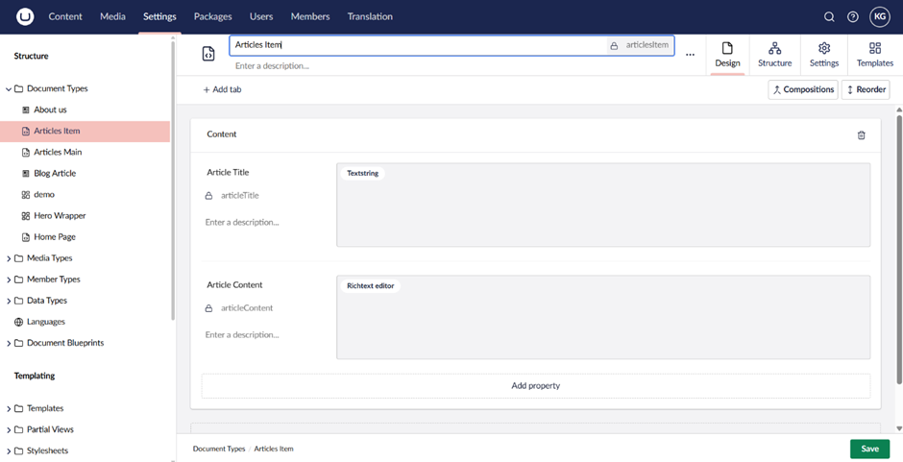Click Add property in the Content group

[536, 386]
